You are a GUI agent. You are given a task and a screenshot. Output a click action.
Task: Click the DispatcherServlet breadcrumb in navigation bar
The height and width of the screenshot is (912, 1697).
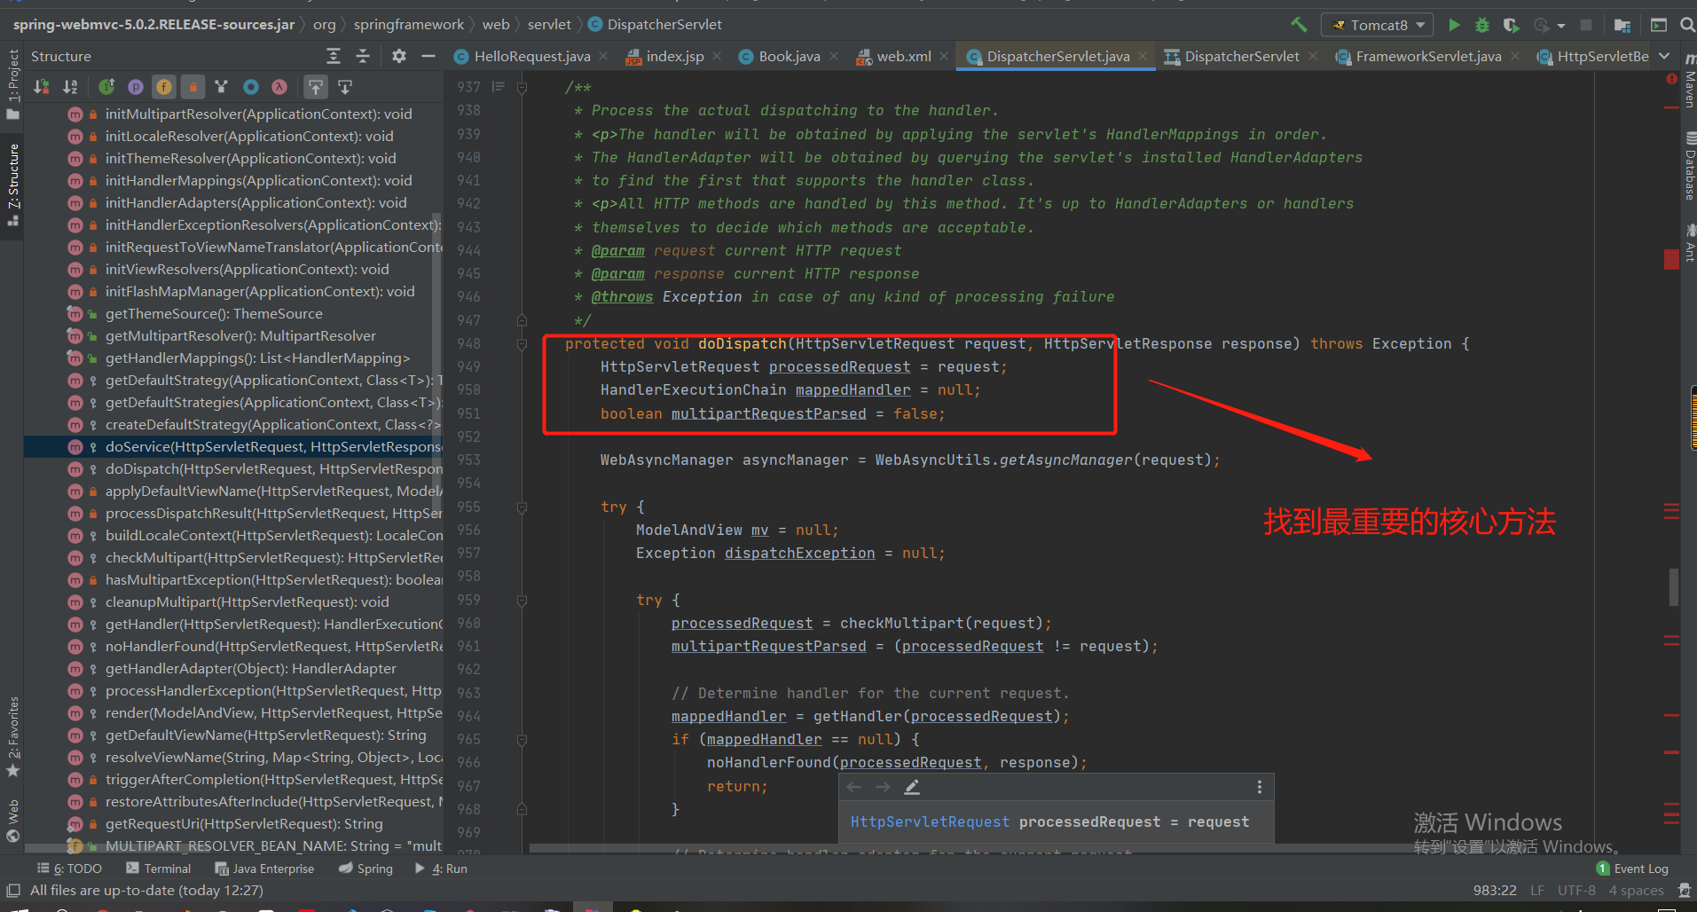click(655, 24)
